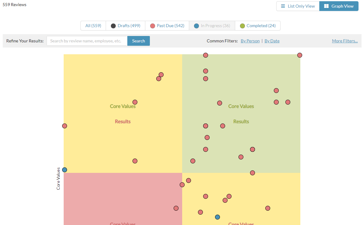Click the Core Values vertical axis label

click(58, 179)
